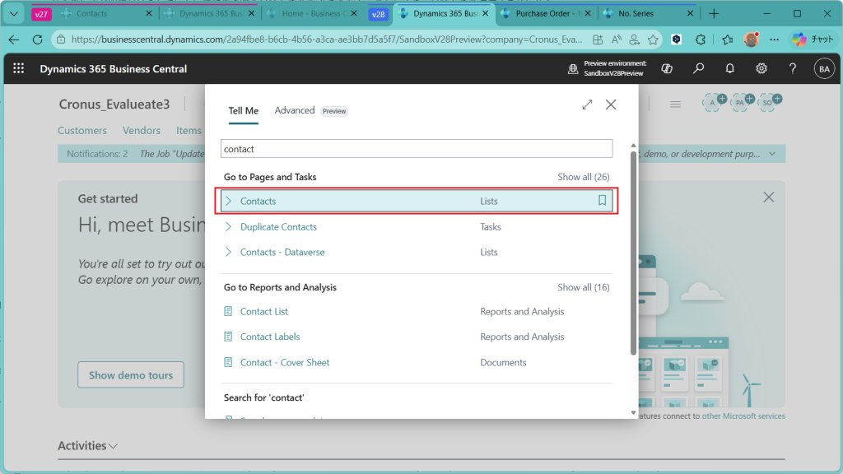The width and height of the screenshot is (843, 474).
Task: Click the Show demo tours button
Action: (131, 374)
